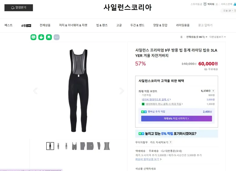Select the first bib tights thumbnail
The image size is (236, 171).
click(x=50, y=146)
